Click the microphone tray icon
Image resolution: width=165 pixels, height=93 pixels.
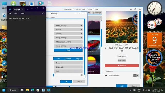pyautogui.click(x=130, y=90)
